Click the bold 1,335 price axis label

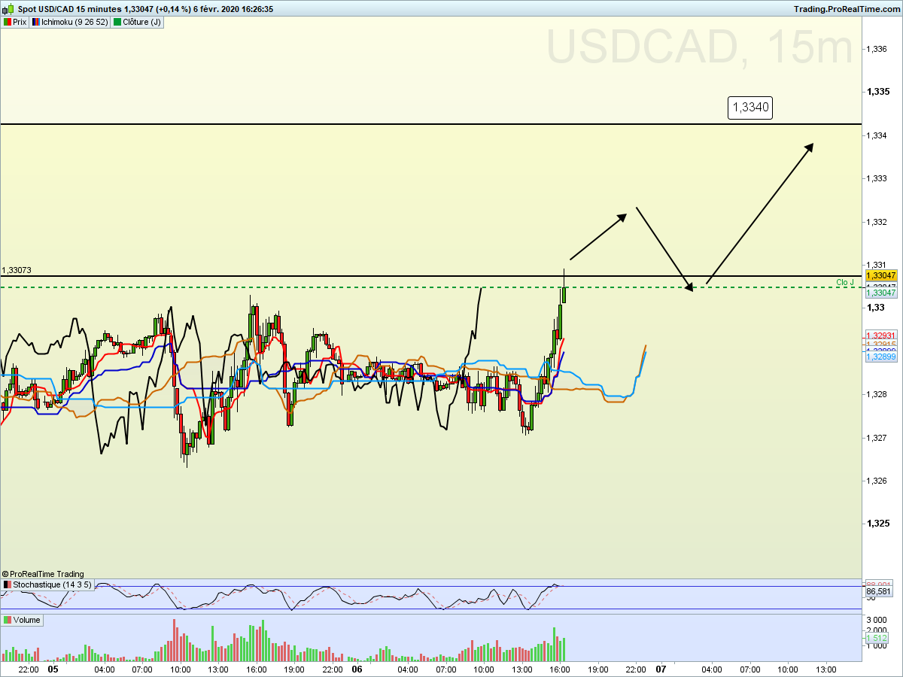(877, 92)
